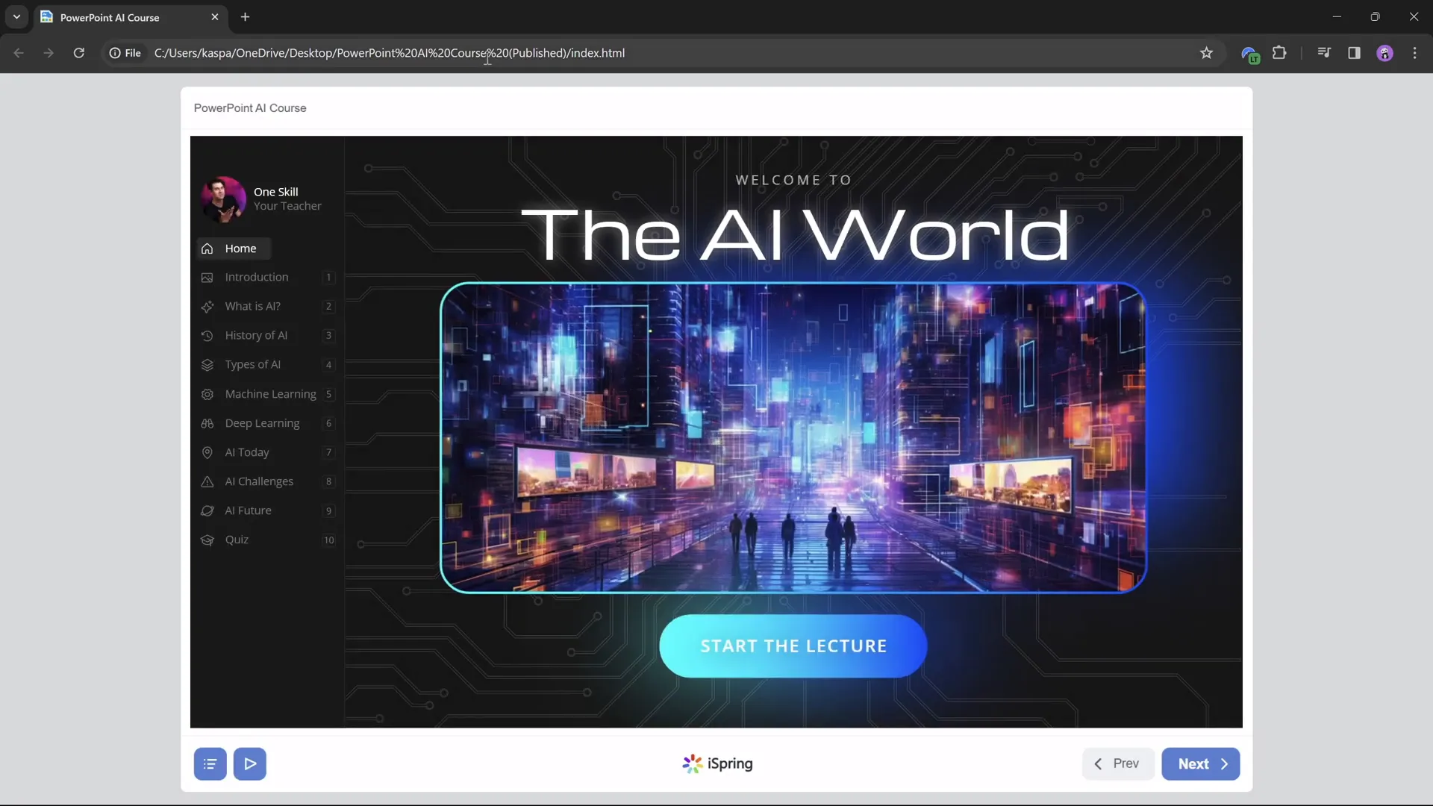This screenshot has height=806, width=1433.
Task: Go to the next slide with Next
Action: tap(1201, 763)
